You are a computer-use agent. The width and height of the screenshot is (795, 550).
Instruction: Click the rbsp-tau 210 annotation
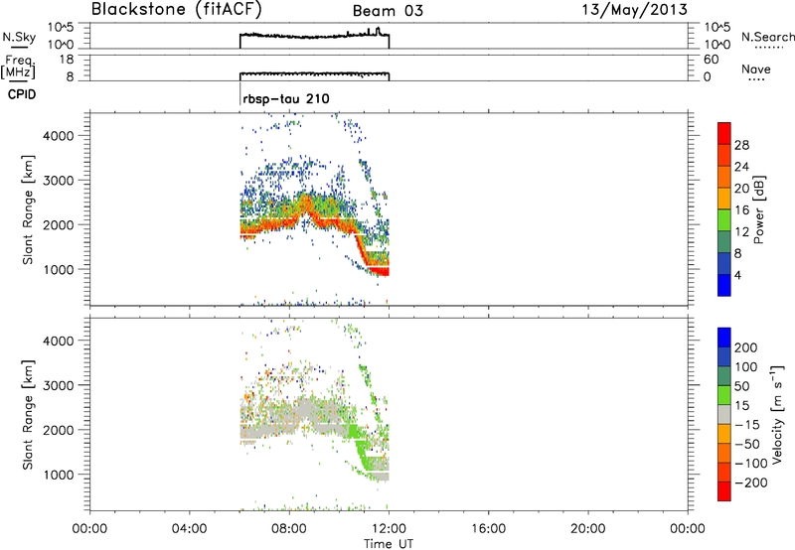click(x=286, y=98)
